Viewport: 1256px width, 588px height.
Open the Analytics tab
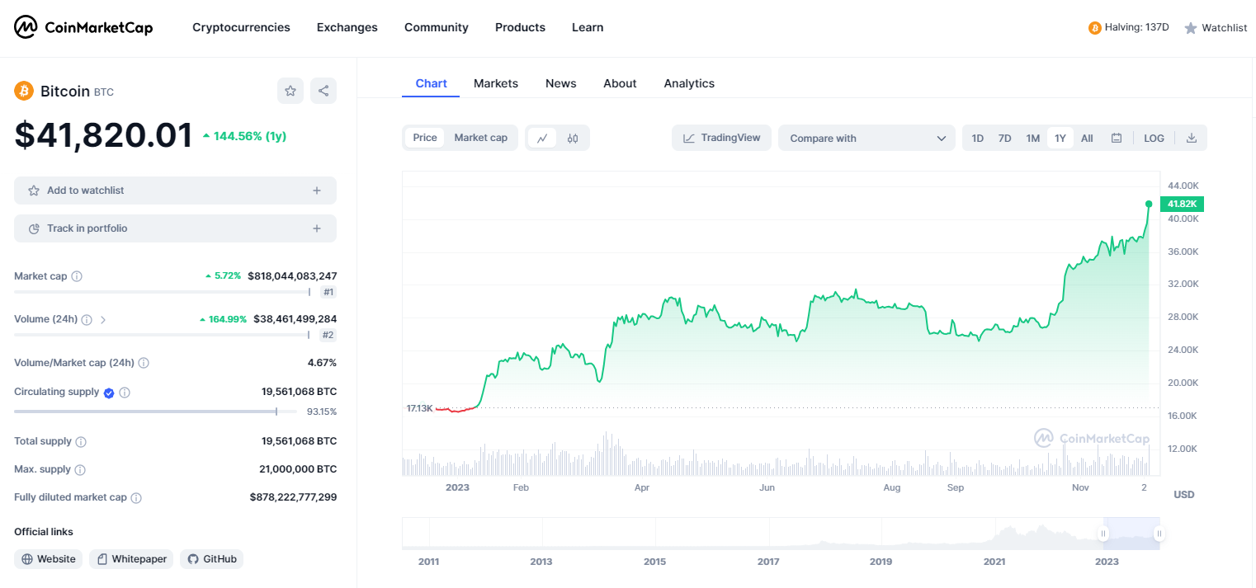(x=689, y=83)
